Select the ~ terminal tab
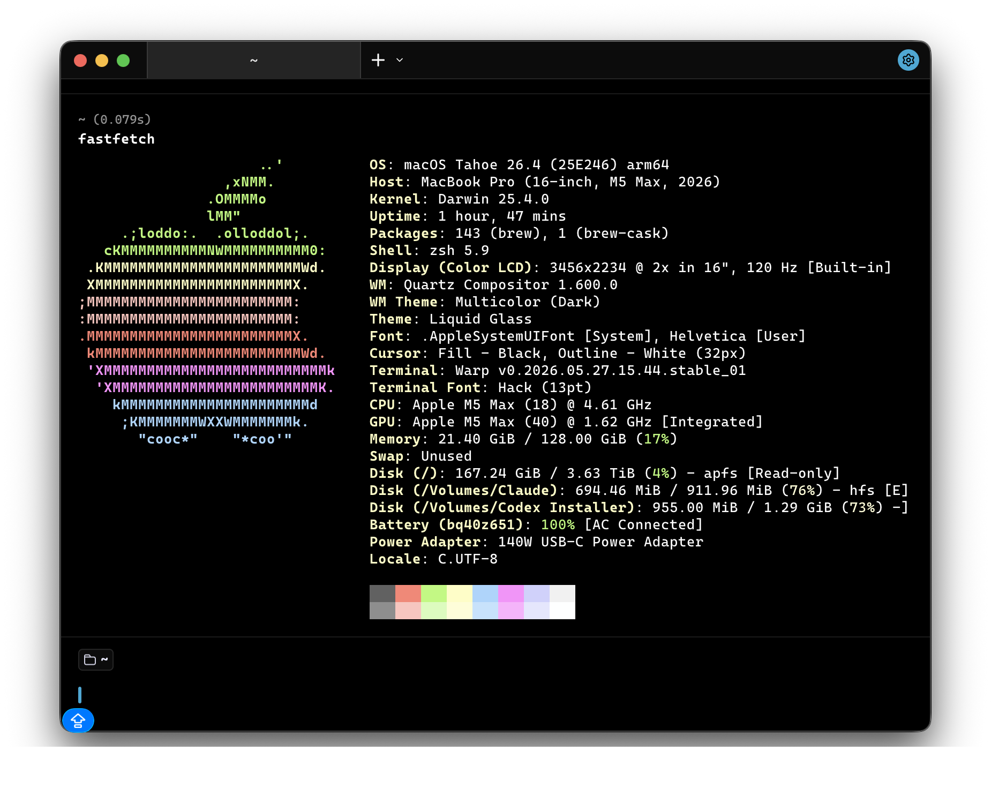The image size is (991, 811). pyautogui.click(x=254, y=60)
